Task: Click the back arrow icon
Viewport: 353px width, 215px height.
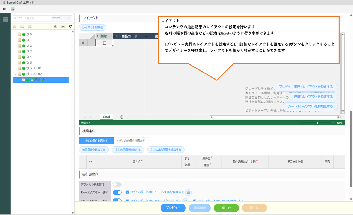Action: pyautogui.click(x=4, y=9)
